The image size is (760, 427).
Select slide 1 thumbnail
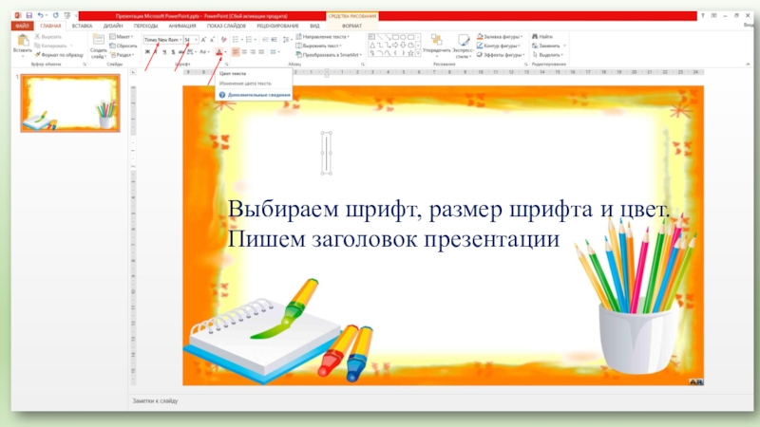[x=70, y=102]
